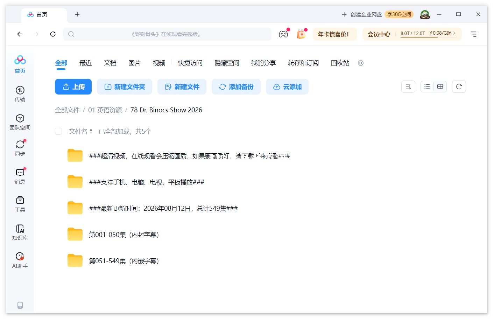Select the 我的分享 tab
The height and width of the screenshot is (321, 494).
263,63
